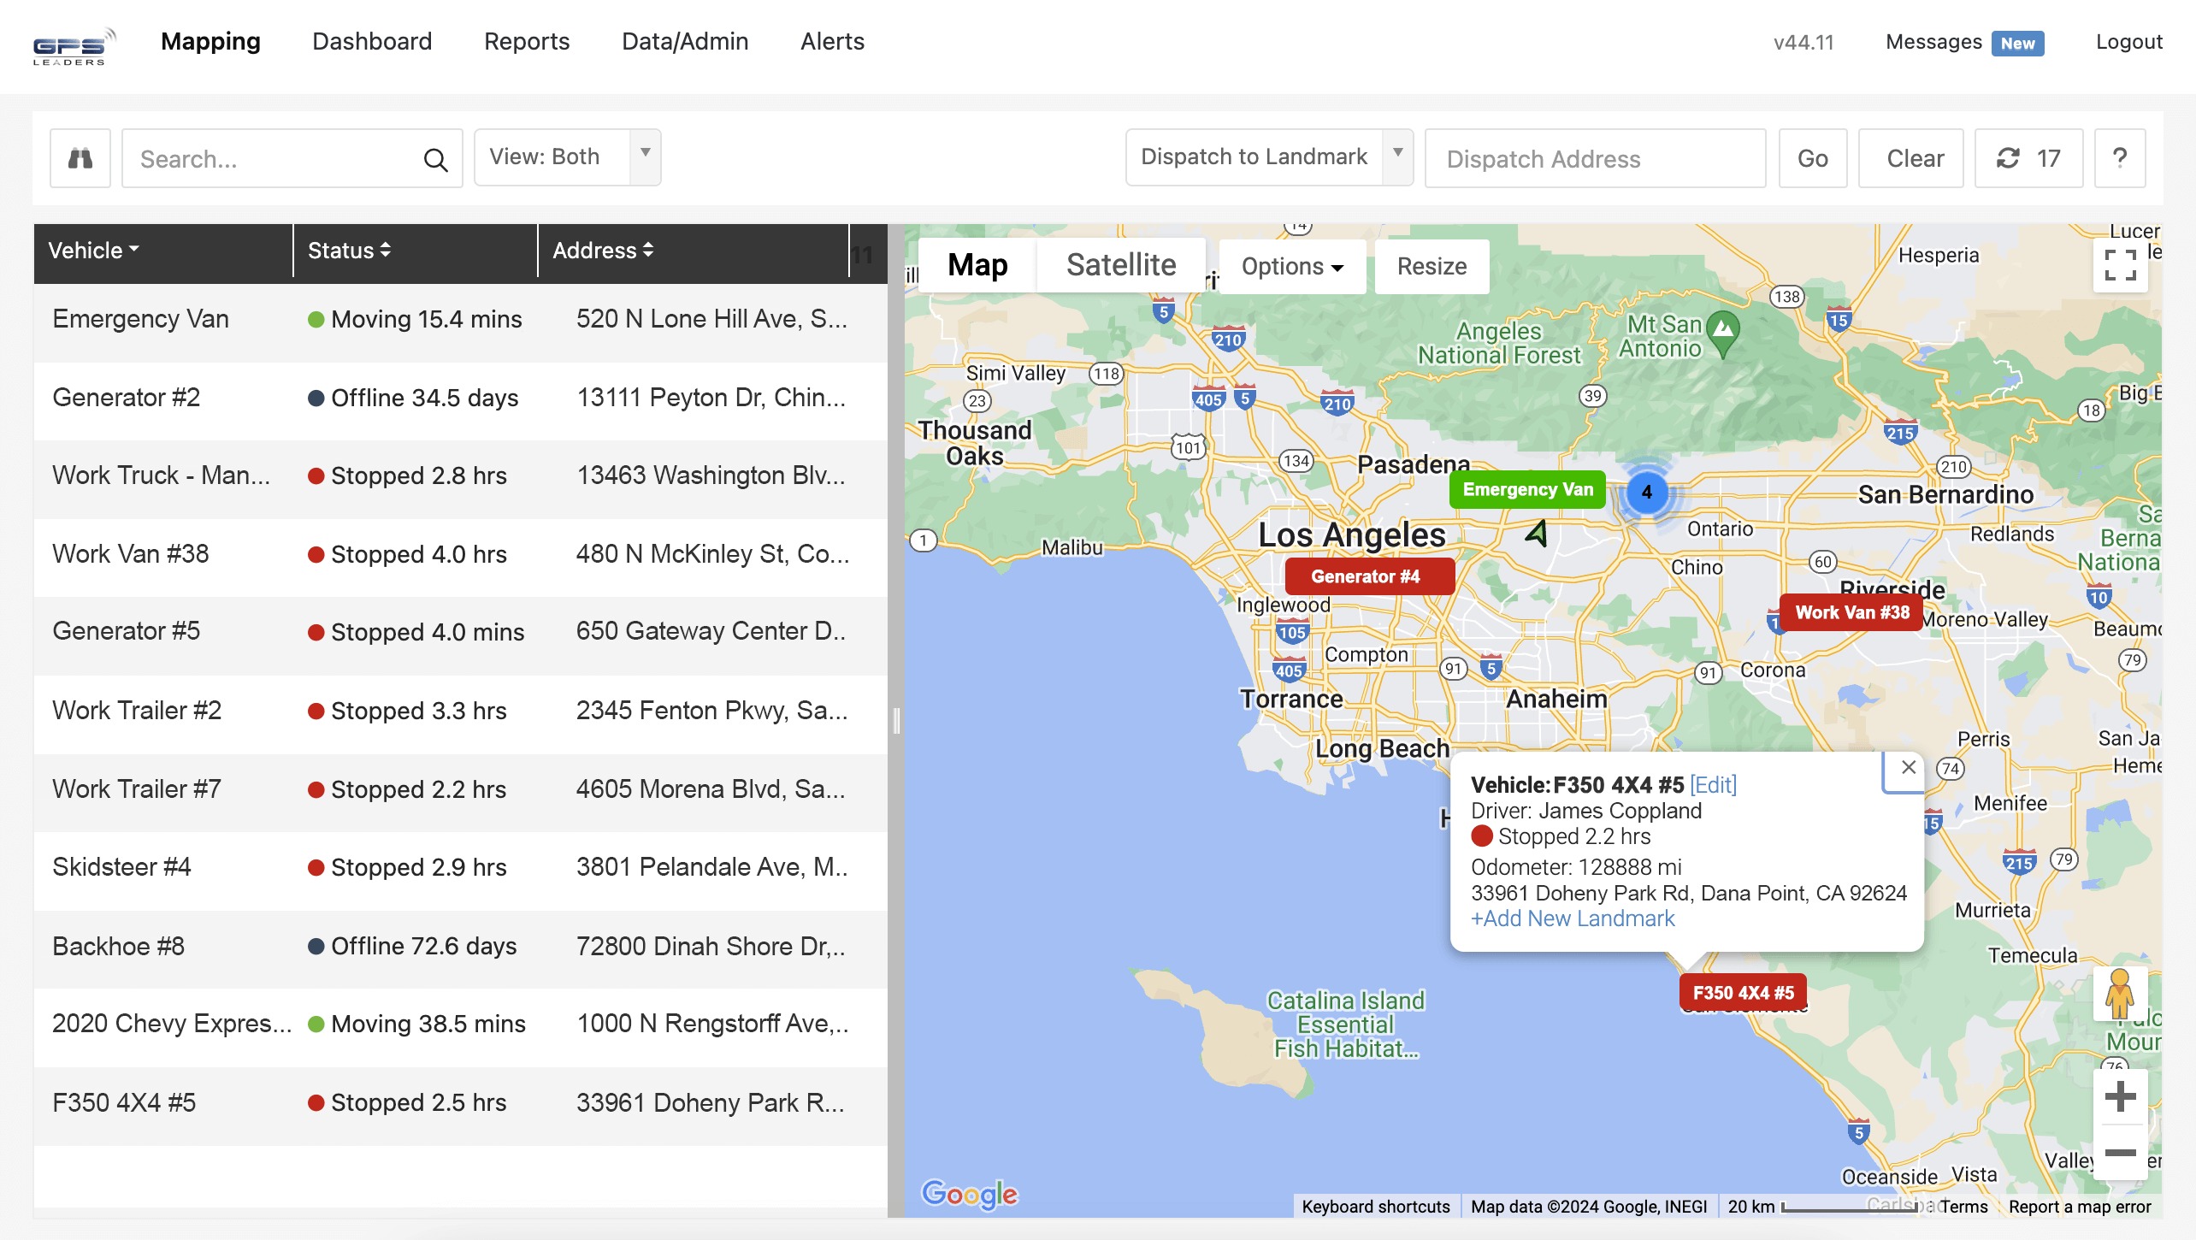Screen dimensions: 2196x1240
Task: Click the binoculars find icon
Action: coord(80,158)
